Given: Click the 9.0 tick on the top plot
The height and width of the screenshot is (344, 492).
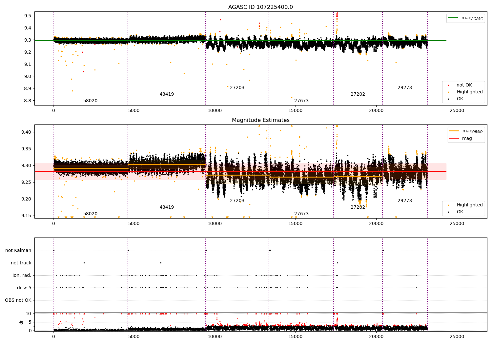Looking at the screenshot, I should coord(28,77).
